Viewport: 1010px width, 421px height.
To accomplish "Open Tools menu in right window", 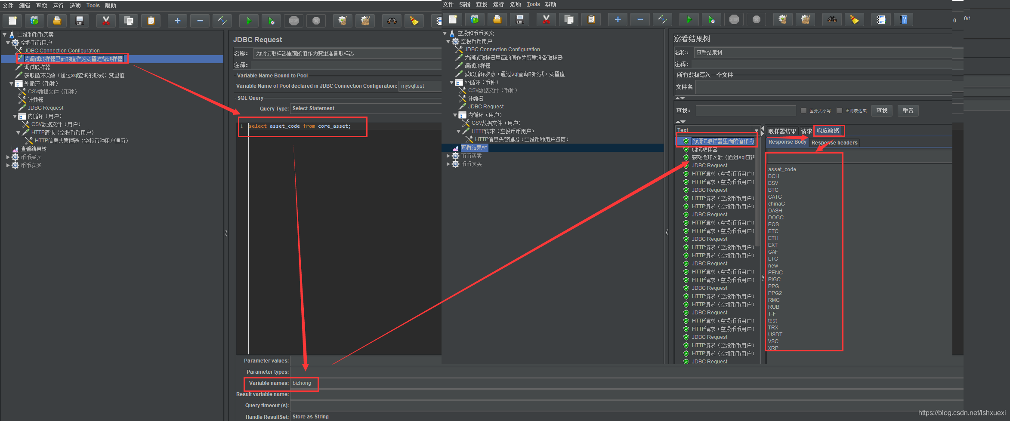I will click(533, 4).
